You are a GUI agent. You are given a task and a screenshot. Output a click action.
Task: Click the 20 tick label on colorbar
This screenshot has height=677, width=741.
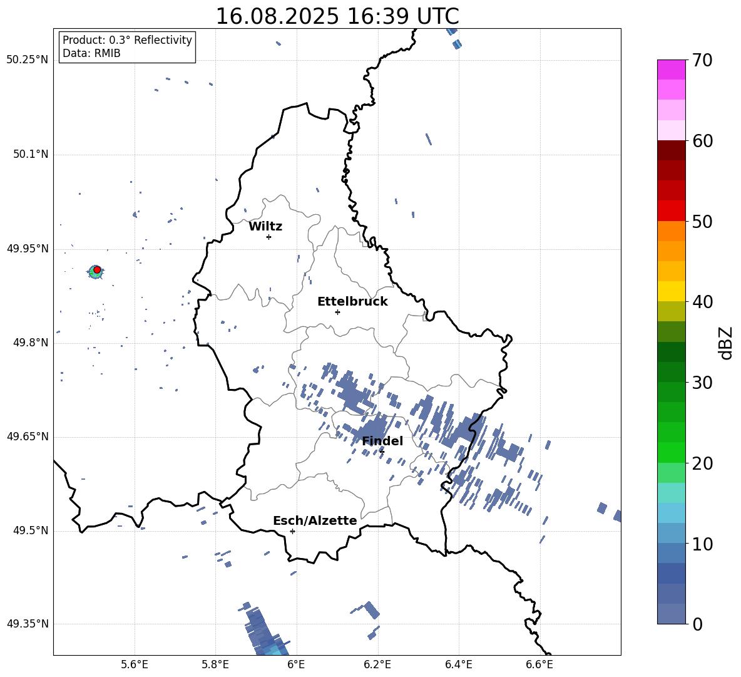point(702,463)
